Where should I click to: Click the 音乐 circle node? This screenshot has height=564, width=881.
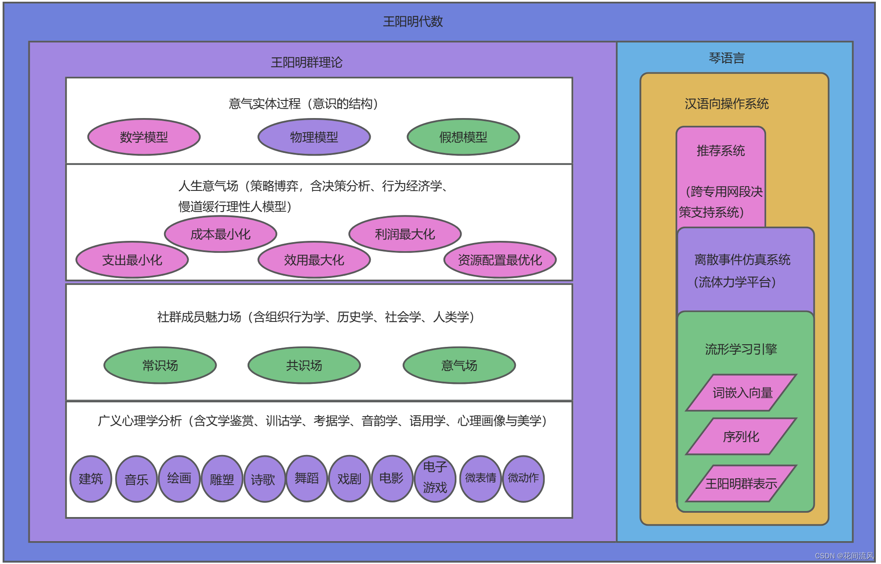[x=136, y=479]
